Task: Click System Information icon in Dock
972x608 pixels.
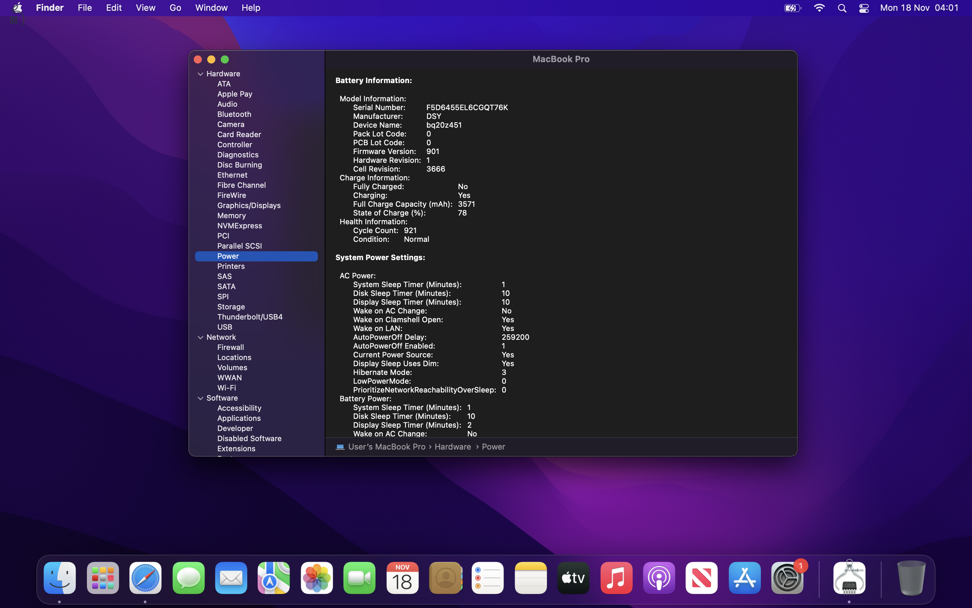Action: [849, 578]
